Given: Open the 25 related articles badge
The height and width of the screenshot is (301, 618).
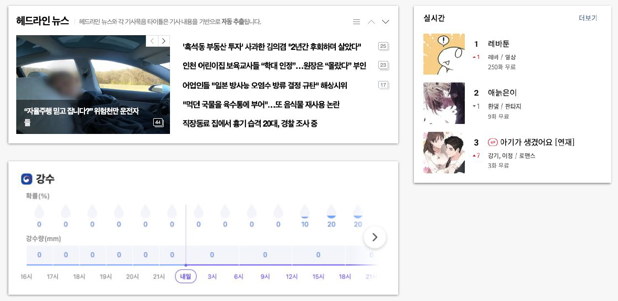Looking at the screenshot, I should pyautogui.click(x=383, y=47).
